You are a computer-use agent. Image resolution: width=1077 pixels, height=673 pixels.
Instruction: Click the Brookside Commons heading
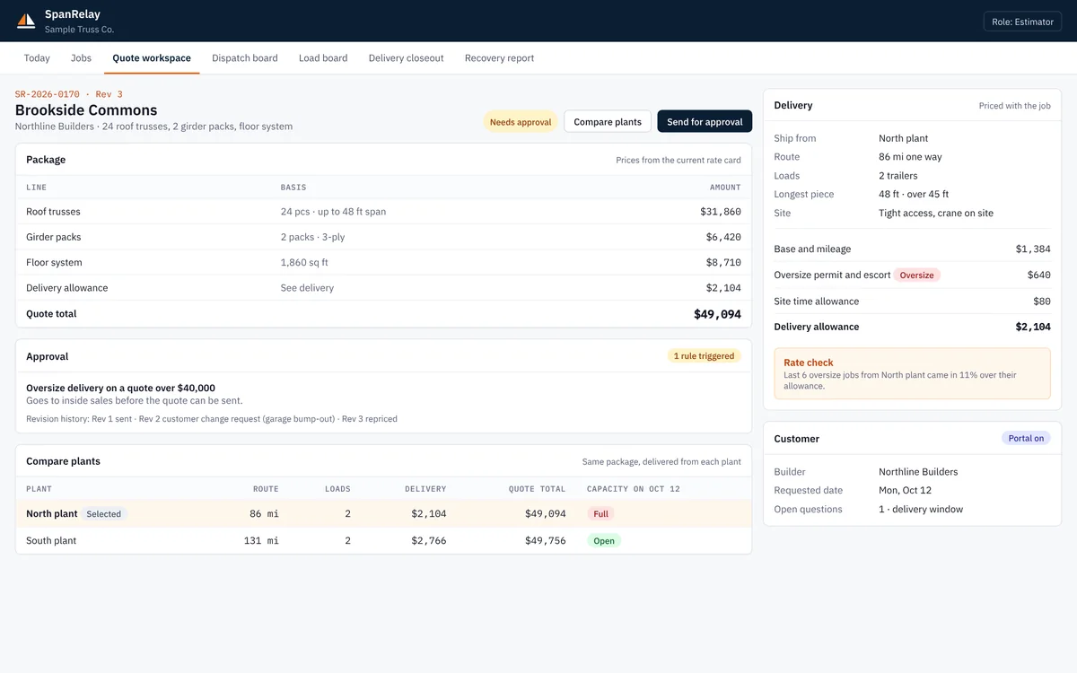[x=86, y=110]
